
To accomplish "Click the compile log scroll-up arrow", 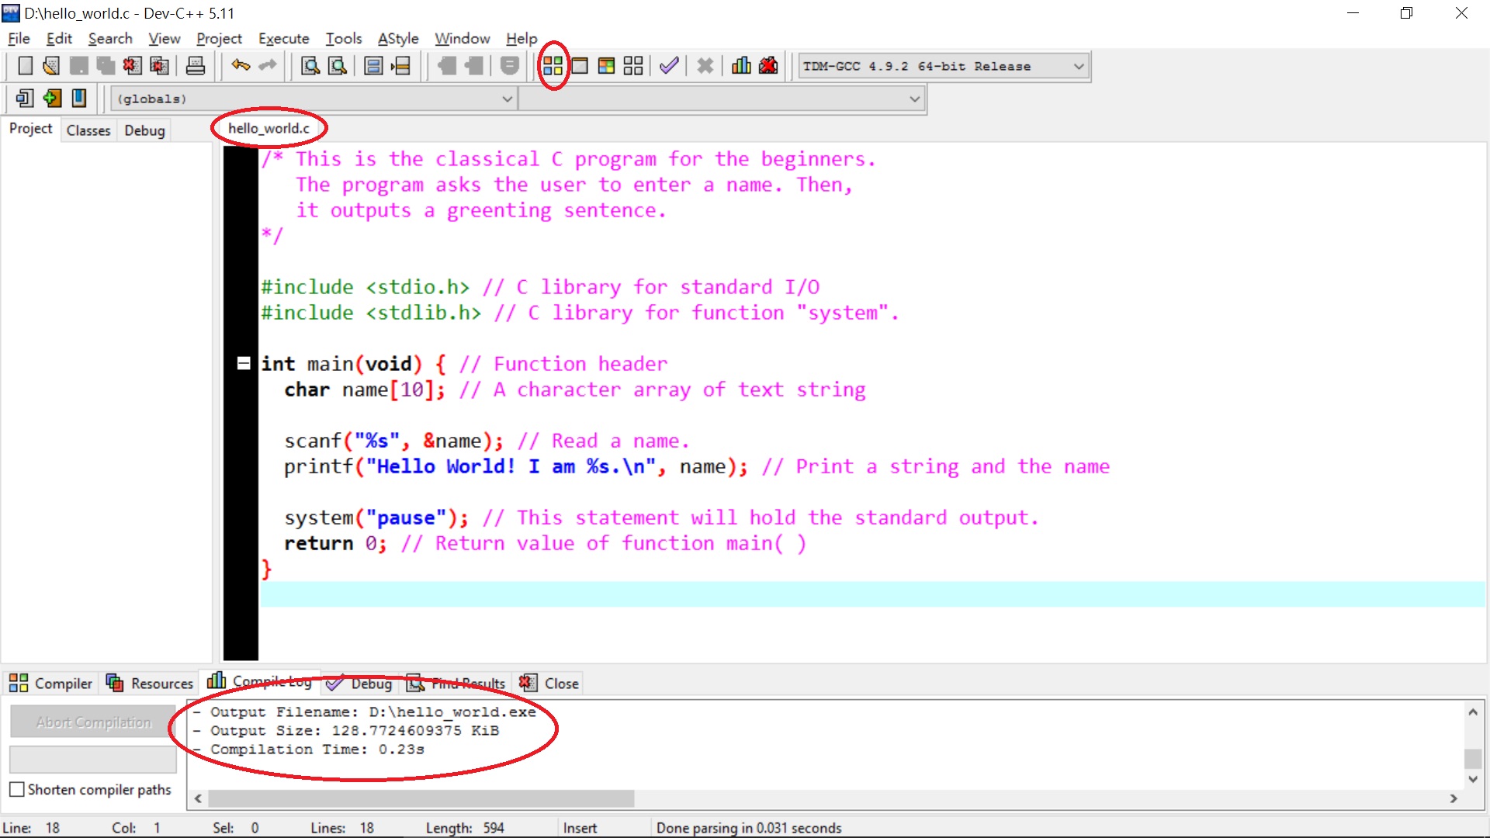I will tap(1473, 711).
